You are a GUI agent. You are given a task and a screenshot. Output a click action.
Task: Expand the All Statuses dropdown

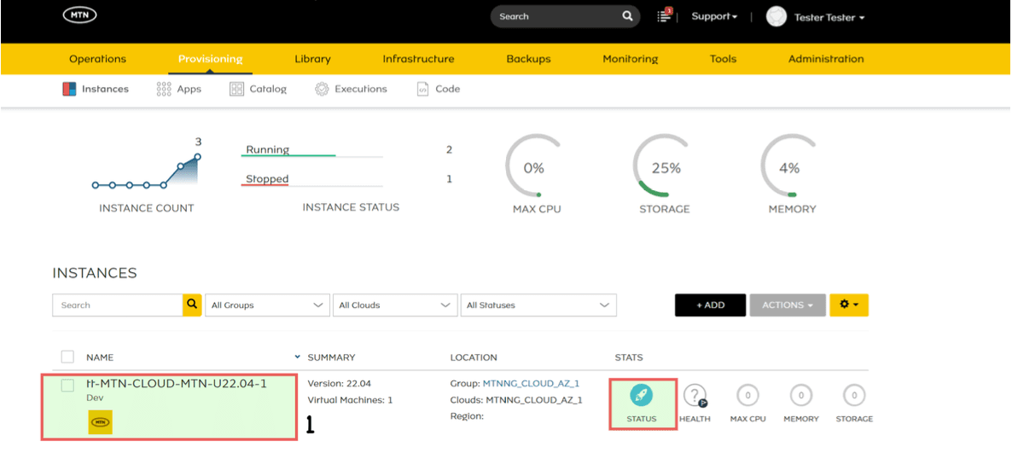coord(538,305)
